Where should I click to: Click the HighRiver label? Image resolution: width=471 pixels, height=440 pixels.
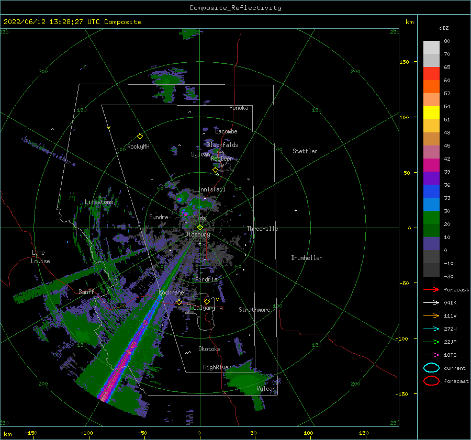coord(217,367)
